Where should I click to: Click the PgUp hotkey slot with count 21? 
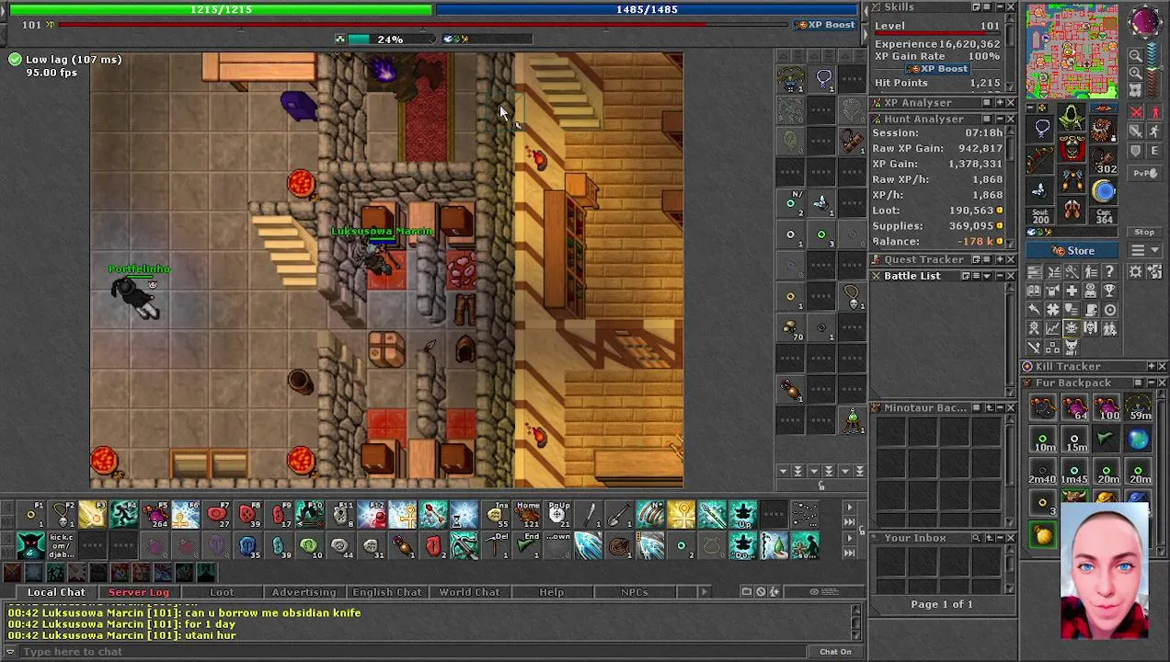(558, 515)
